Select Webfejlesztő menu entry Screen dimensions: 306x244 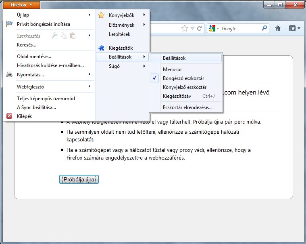point(49,86)
